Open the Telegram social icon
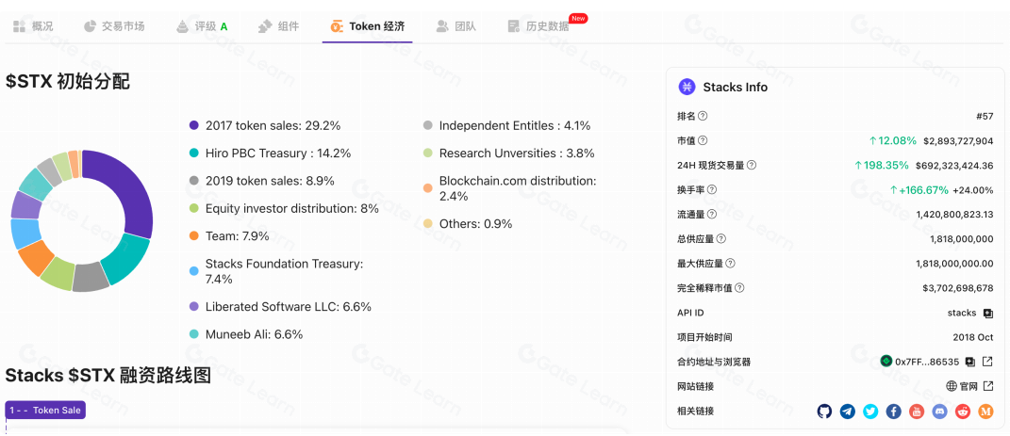 coord(848,412)
